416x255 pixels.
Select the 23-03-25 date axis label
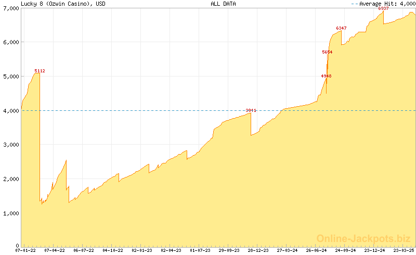404,250
